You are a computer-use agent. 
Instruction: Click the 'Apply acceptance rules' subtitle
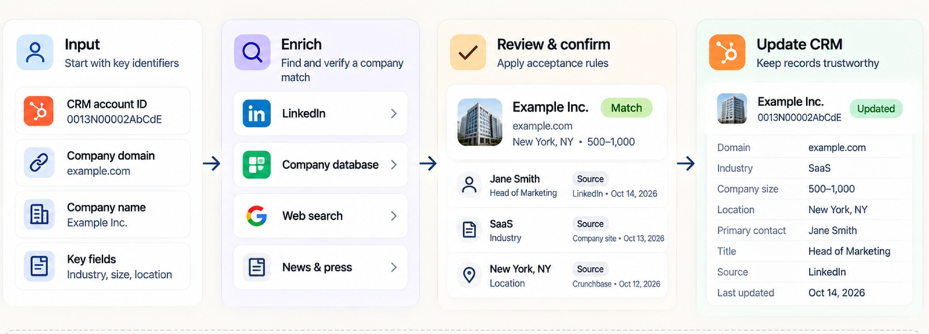pyautogui.click(x=553, y=63)
